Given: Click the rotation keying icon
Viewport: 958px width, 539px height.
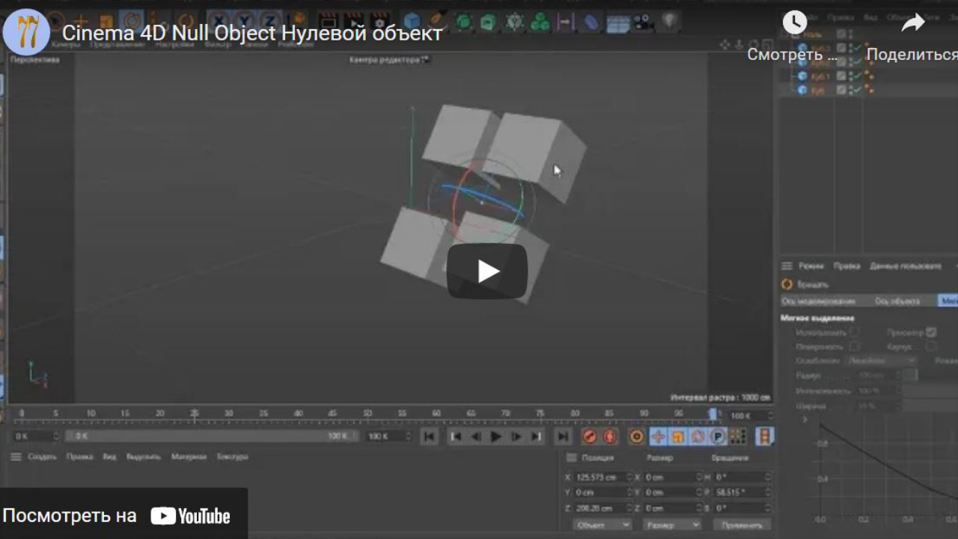Looking at the screenshot, I should tap(699, 436).
